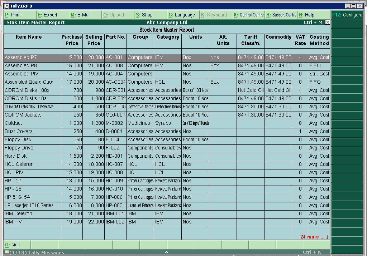
Task: Open the Support Centre
Action: pyautogui.click(x=281, y=15)
